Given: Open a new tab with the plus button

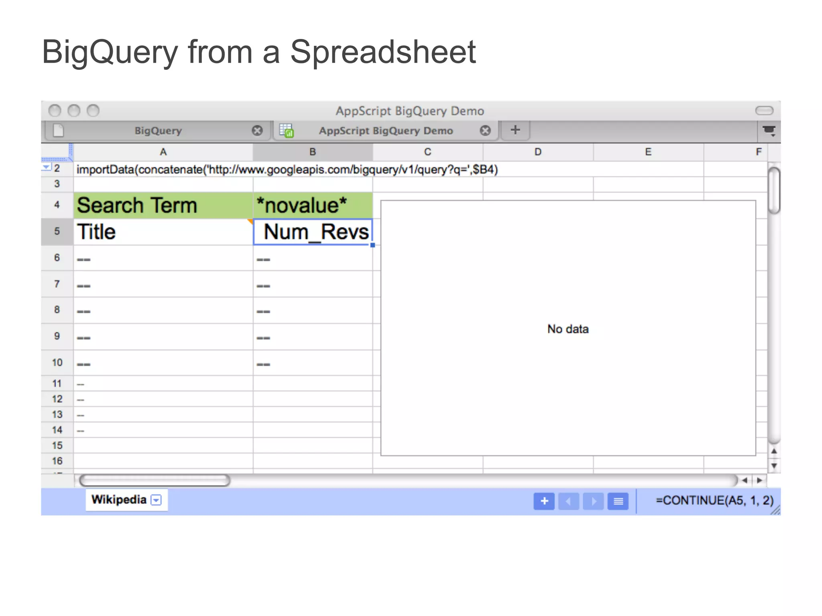Looking at the screenshot, I should tap(515, 130).
